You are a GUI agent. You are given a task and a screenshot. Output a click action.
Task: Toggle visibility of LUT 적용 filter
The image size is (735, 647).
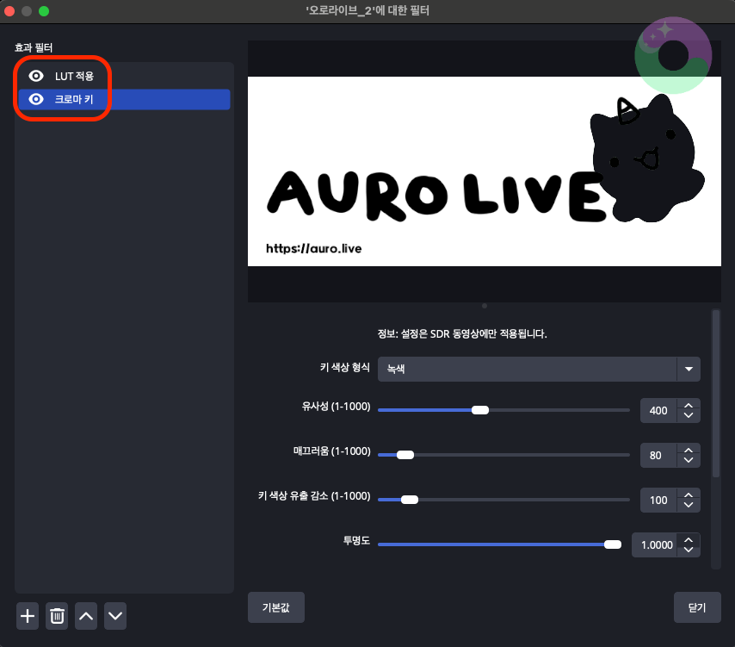click(36, 76)
